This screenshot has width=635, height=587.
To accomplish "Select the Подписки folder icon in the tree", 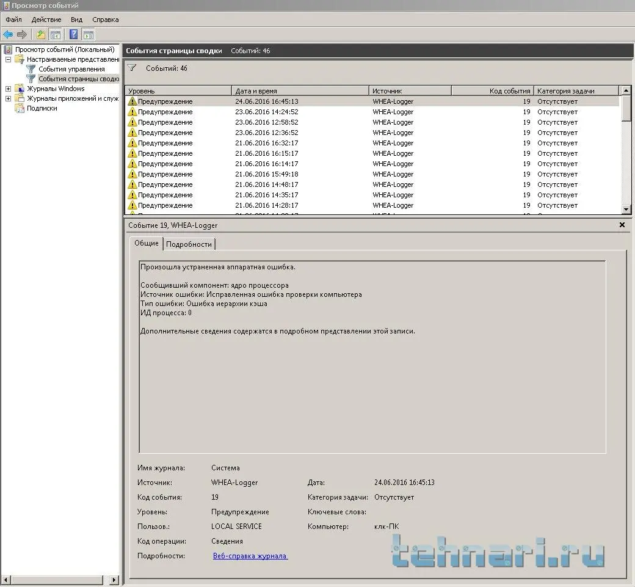I will click(20, 108).
